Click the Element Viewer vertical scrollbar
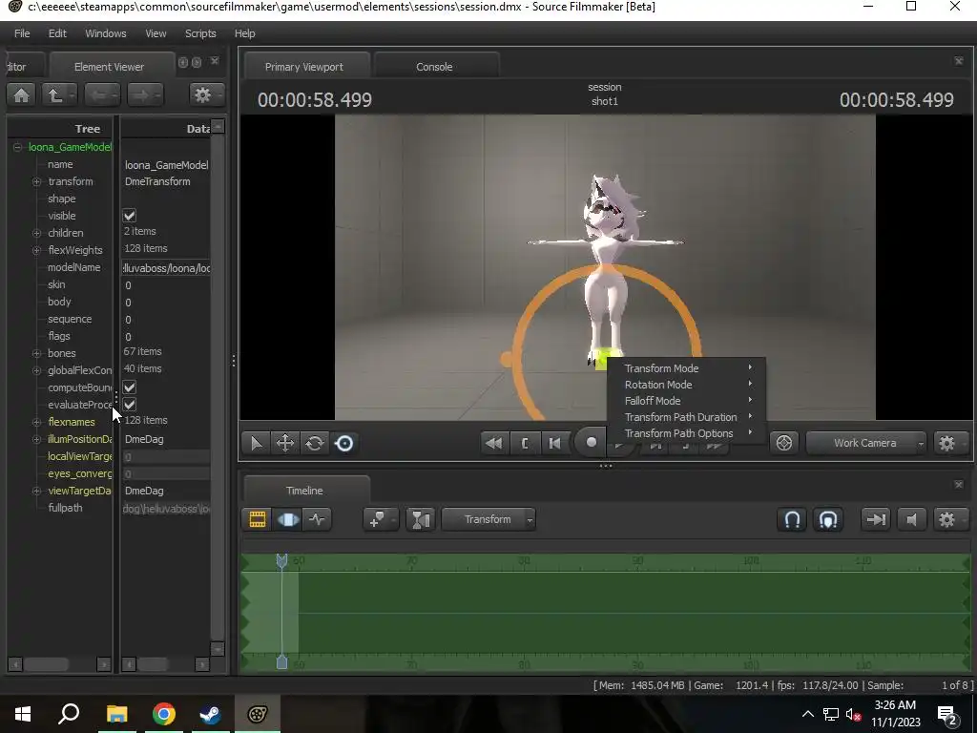This screenshot has width=977, height=733. [218, 387]
